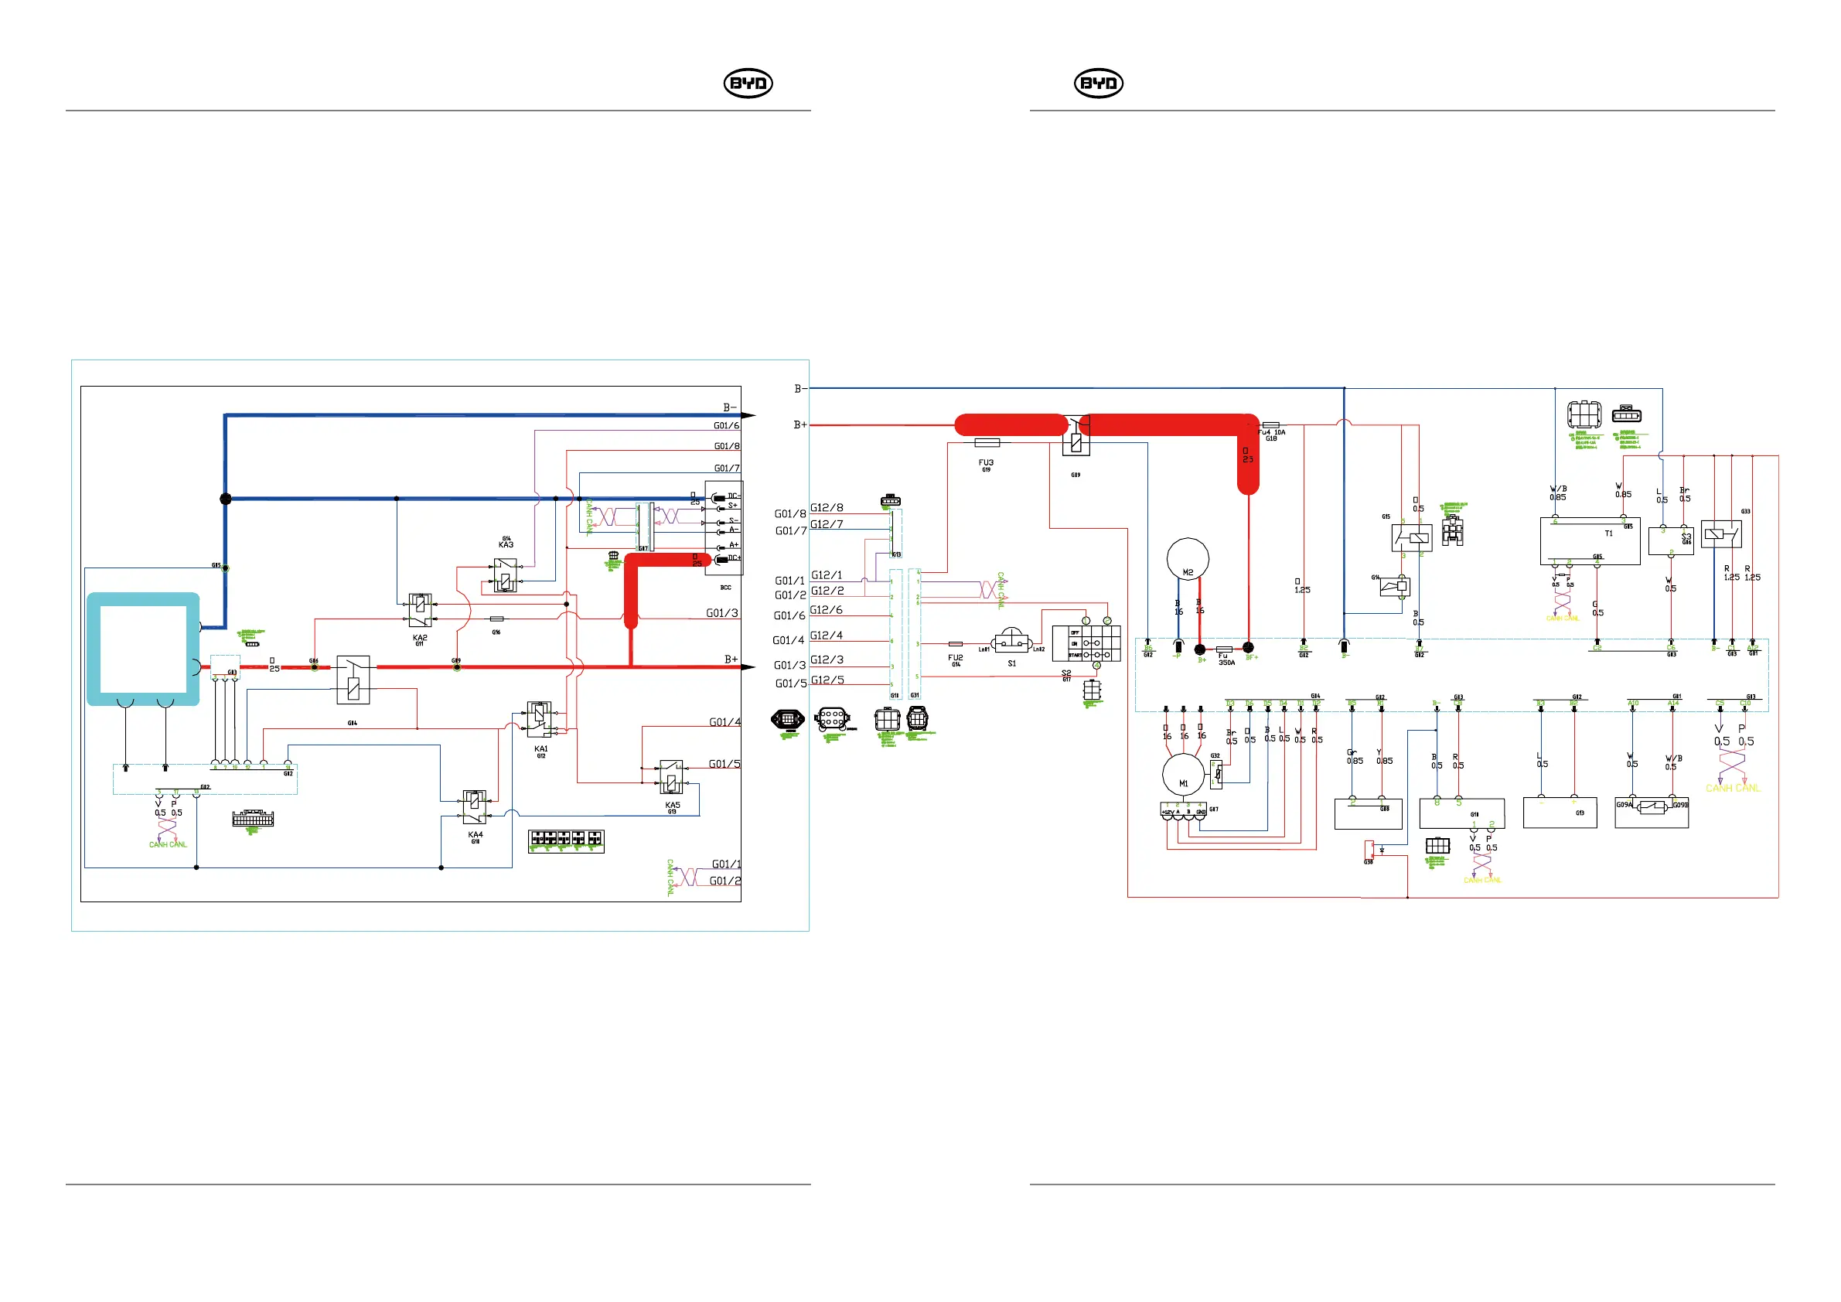Click the KA4 relay symbol

click(475, 807)
